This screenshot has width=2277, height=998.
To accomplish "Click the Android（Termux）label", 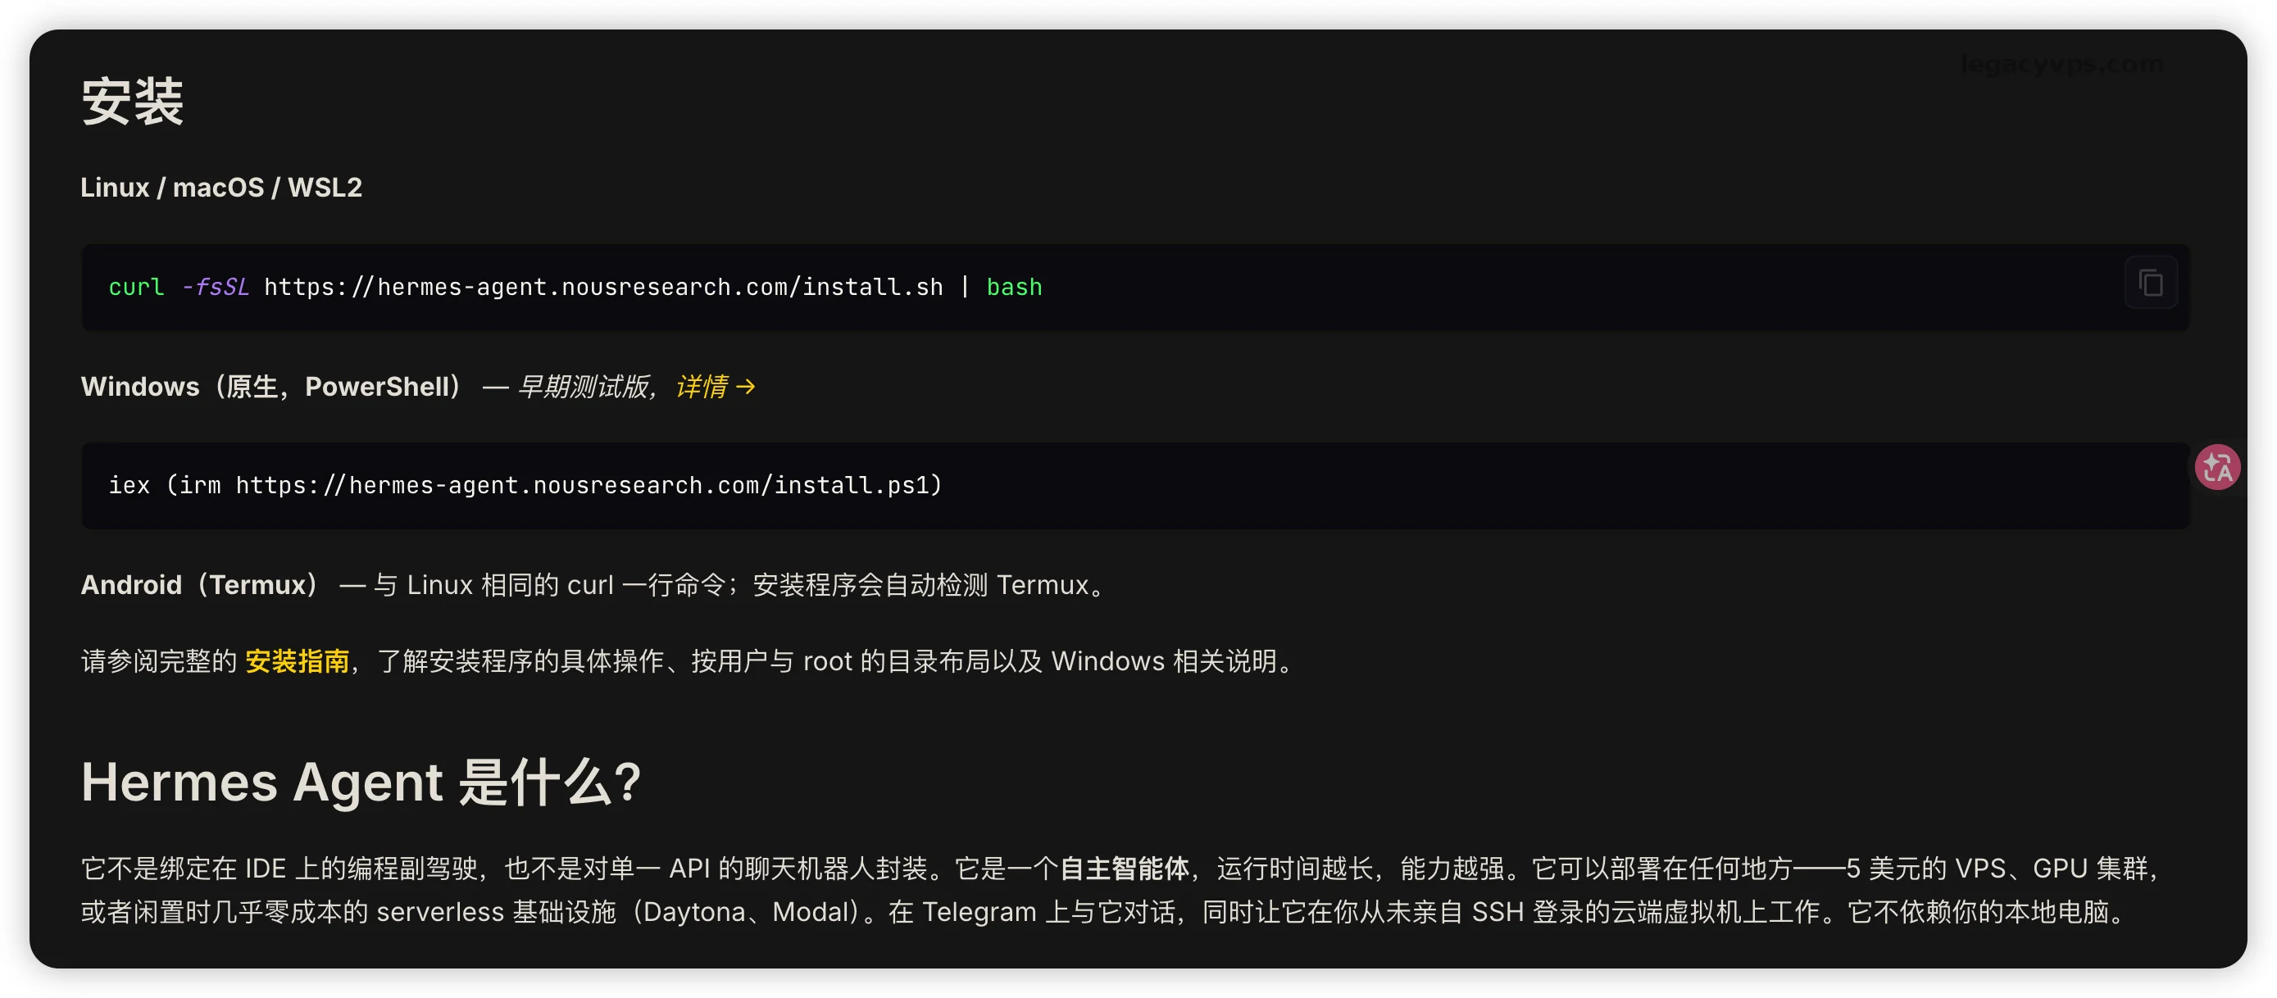I will point(202,585).
